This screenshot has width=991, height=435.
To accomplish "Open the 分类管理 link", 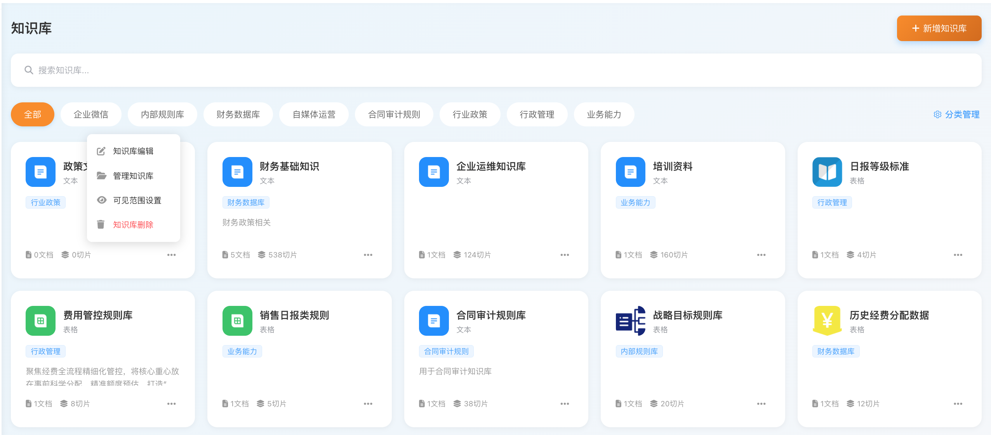I will pos(956,114).
